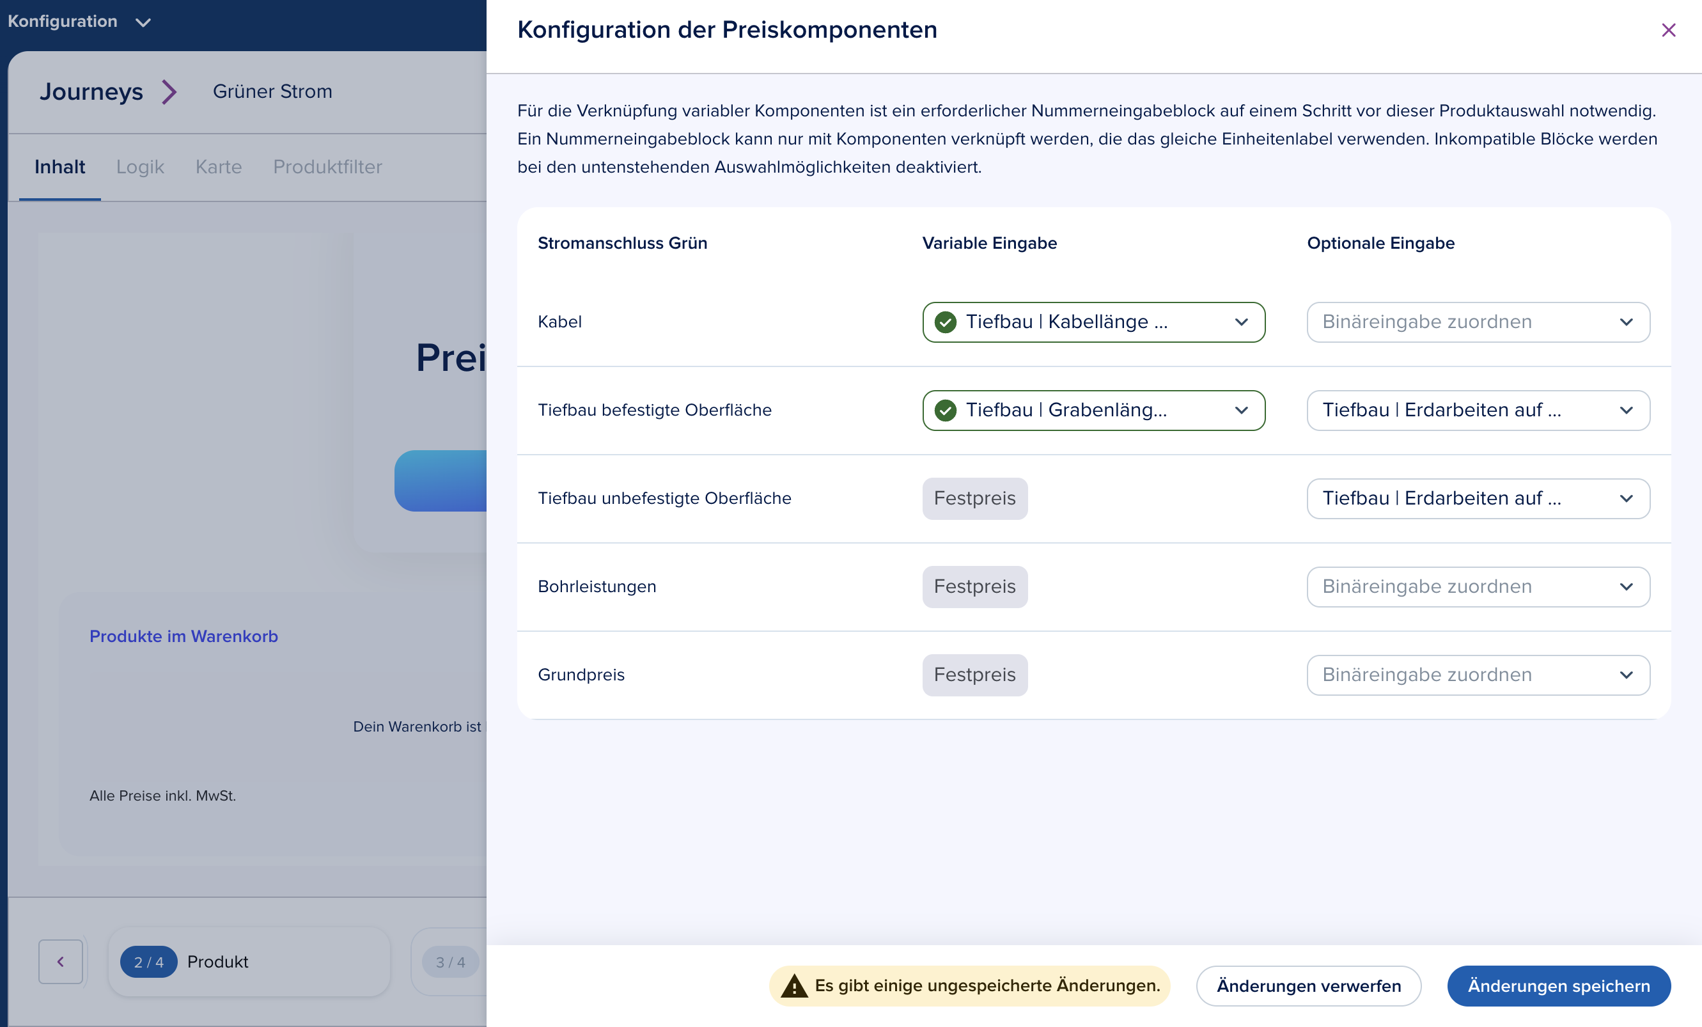Click Stromanschluss Grün column header
This screenshot has height=1027, width=1702.
(622, 243)
